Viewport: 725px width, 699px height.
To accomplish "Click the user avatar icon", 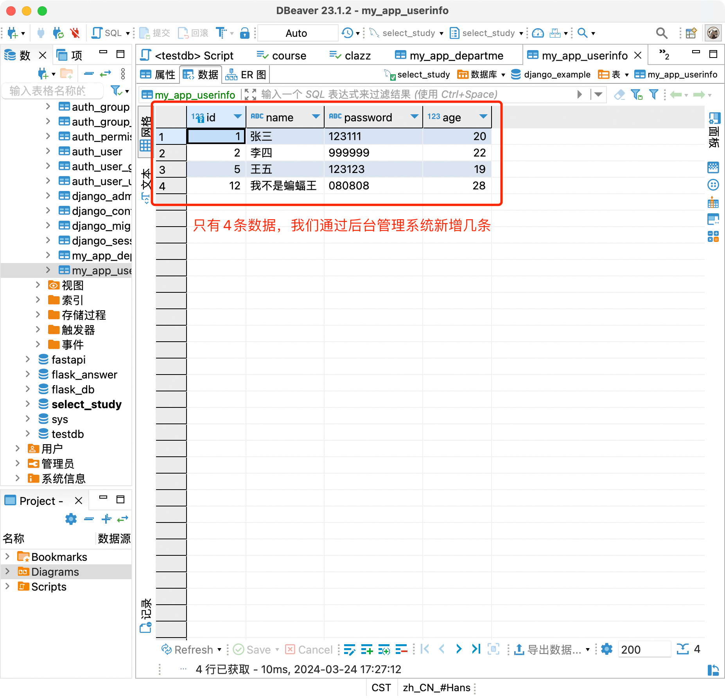I will (x=713, y=33).
